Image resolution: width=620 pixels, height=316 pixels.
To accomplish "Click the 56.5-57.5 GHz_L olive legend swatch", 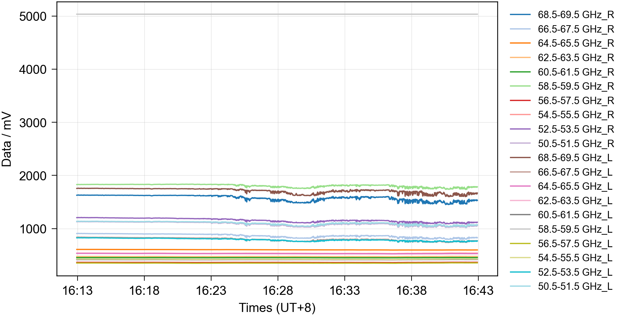I will point(520,244).
